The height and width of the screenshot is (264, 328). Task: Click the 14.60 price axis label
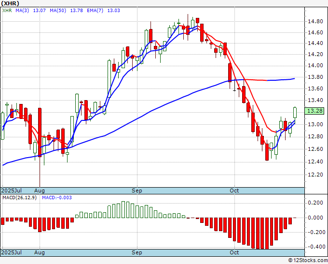tap(315, 32)
